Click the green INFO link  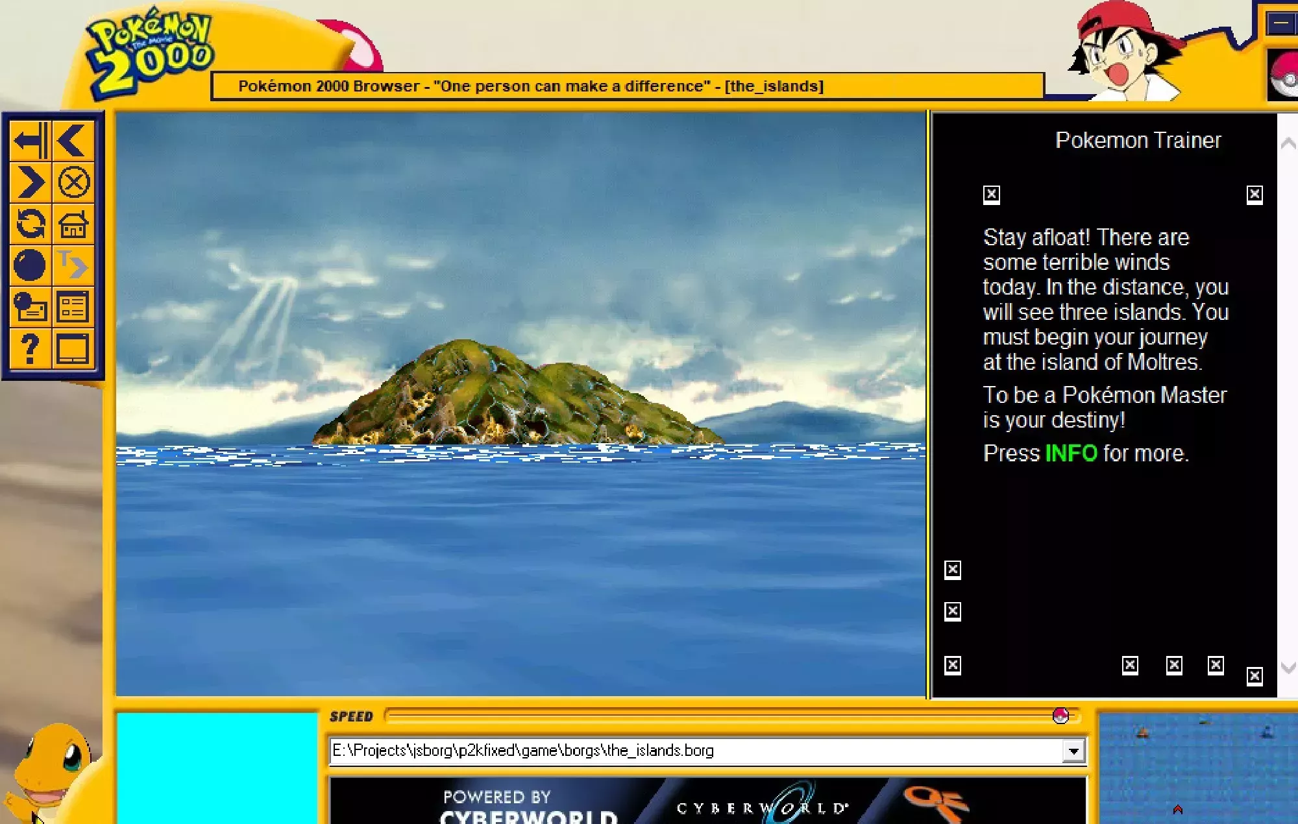(x=1071, y=453)
